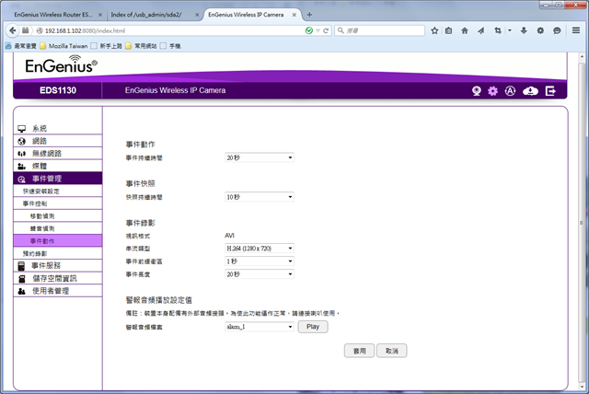The image size is (589, 394).
Task: Click the 套用 apply button
Action: [x=359, y=351]
